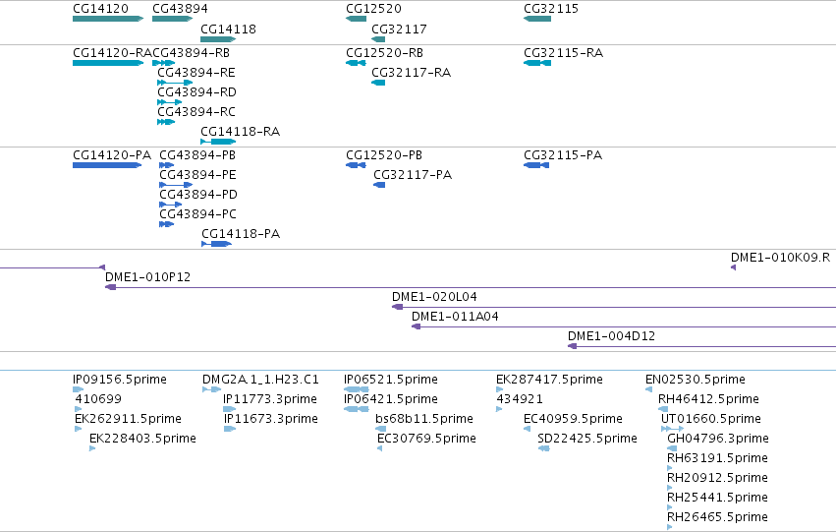Select transcript CG12520-RB
The width and height of the screenshot is (836, 532).
357,63
